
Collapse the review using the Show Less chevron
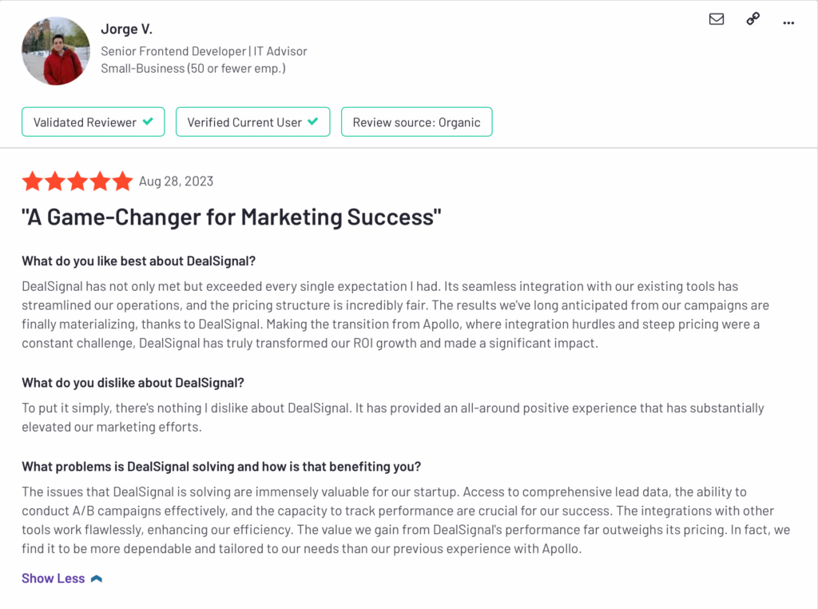(x=97, y=579)
